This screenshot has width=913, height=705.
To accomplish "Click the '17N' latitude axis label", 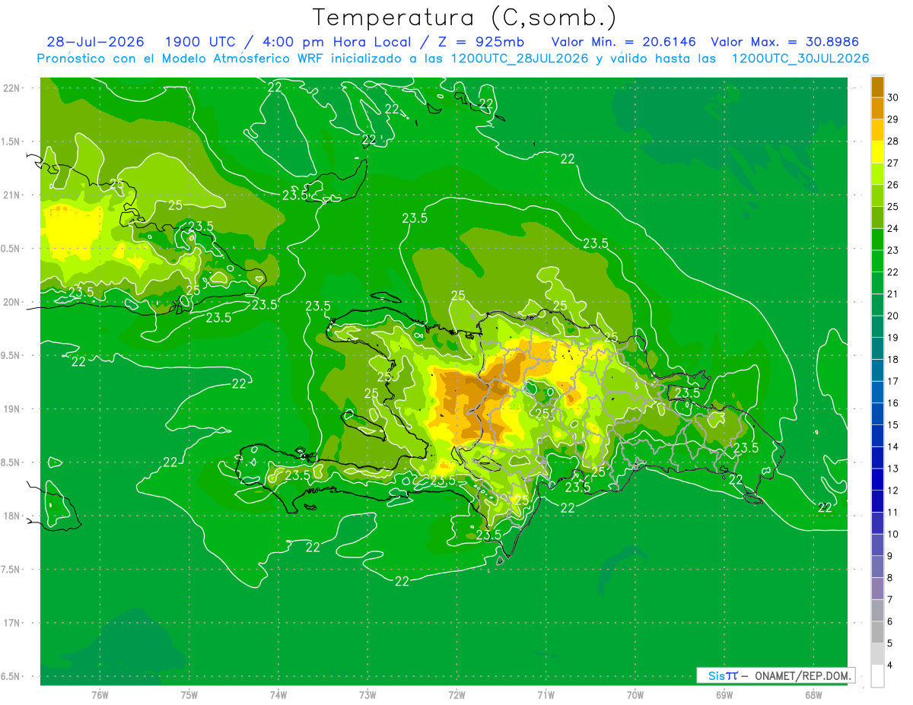I will (11, 623).
